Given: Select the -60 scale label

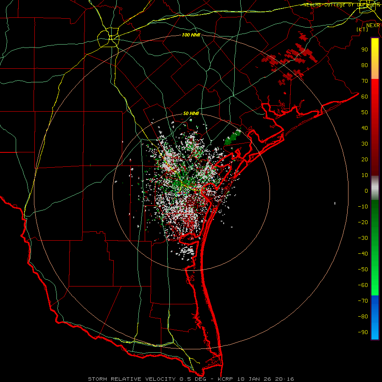Looking at the screenshot, I should [363, 285].
